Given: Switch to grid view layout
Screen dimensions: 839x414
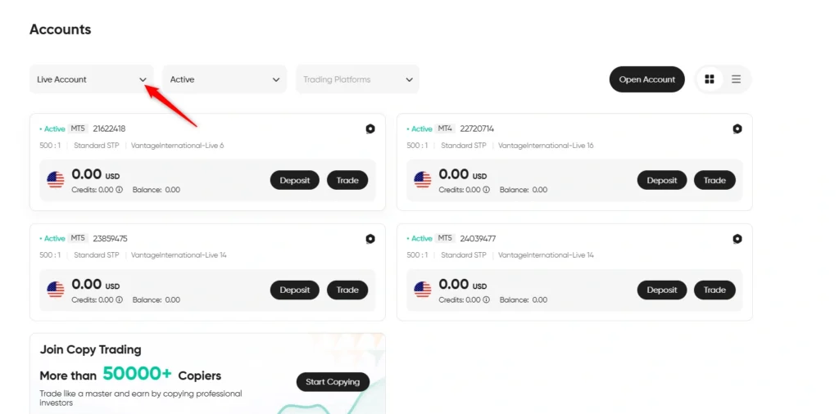Looking at the screenshot, I should 710,79.
